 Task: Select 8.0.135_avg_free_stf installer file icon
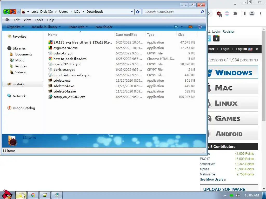point(50,42)
